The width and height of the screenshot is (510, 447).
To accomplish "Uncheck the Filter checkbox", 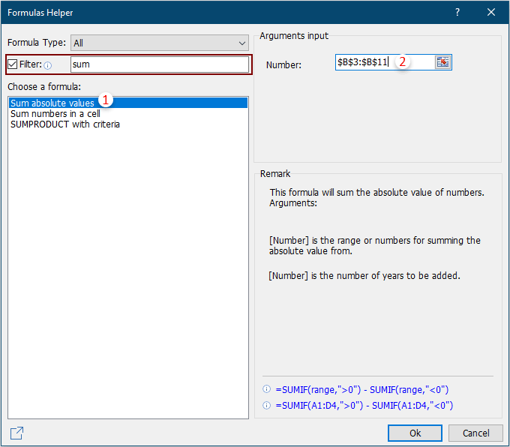I will [x=13, y=64].
